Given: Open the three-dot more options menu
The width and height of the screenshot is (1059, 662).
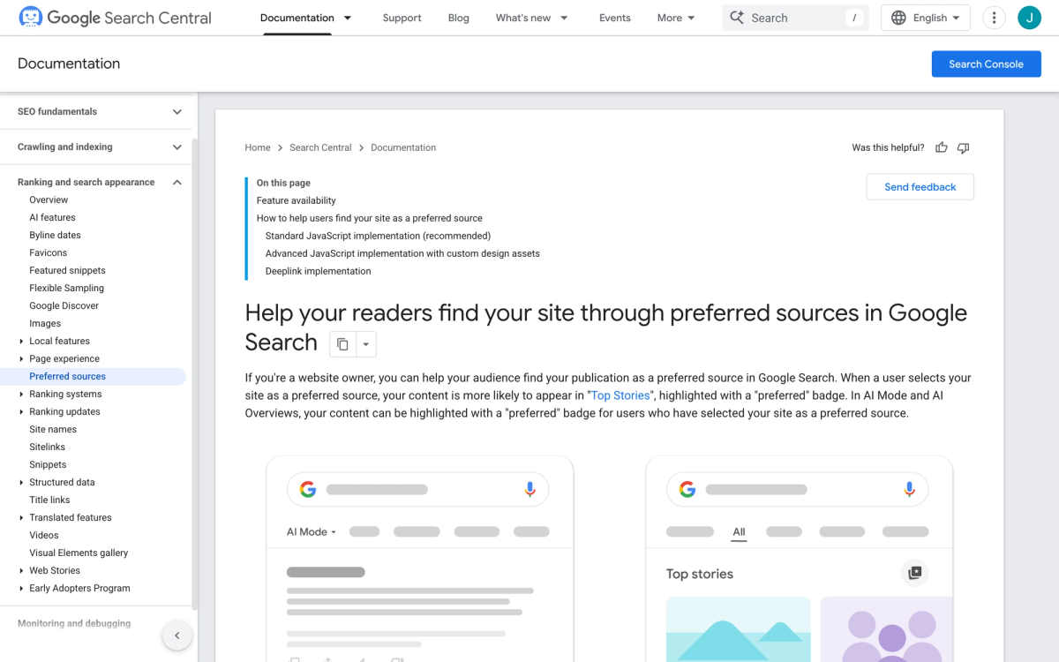Looking at the screenshot, I should [x=994, y=18].
